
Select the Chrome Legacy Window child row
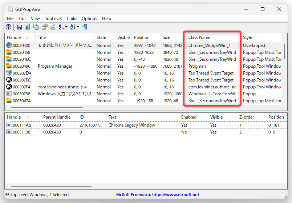146,125
